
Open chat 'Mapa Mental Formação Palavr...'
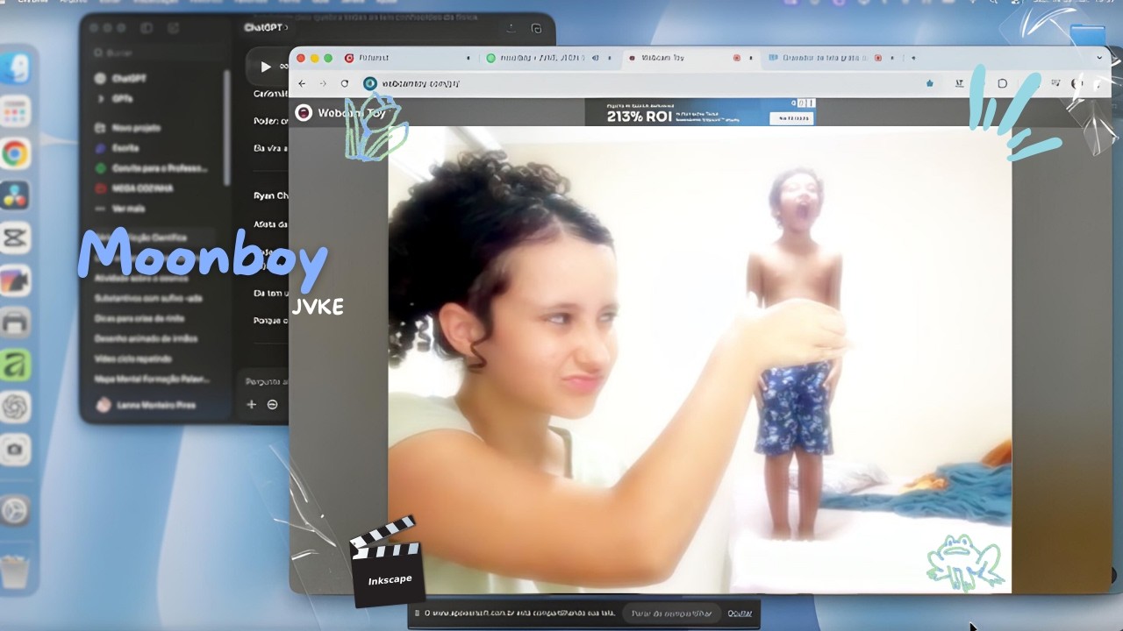click(x=153, y=379)
